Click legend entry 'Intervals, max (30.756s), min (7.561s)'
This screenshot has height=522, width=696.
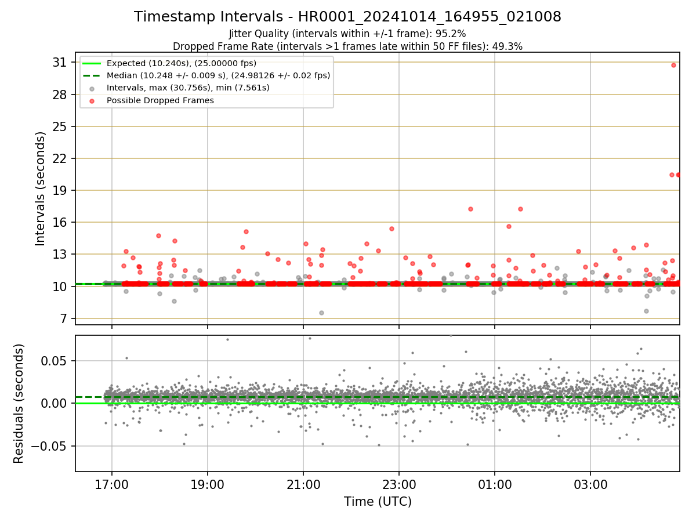[x=188, y=88]
